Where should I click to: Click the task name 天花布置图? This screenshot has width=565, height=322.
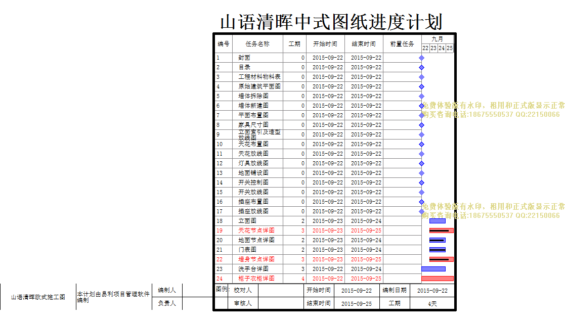(253, 144)
